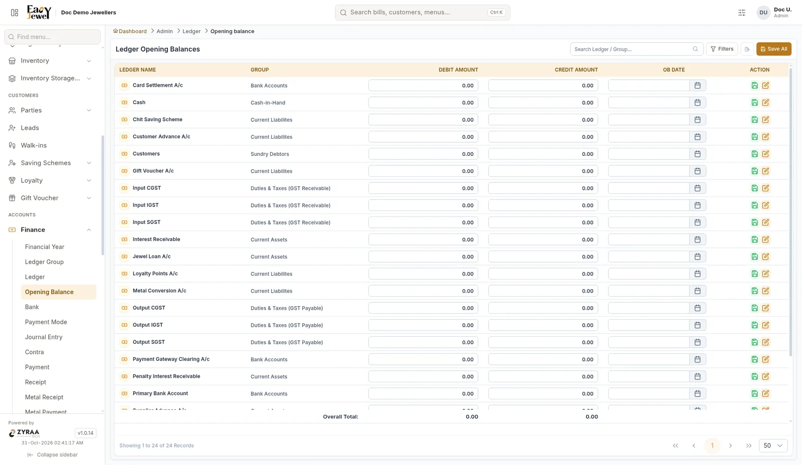Click page number 1
The image size is (802, 465).
pos(712,446)
